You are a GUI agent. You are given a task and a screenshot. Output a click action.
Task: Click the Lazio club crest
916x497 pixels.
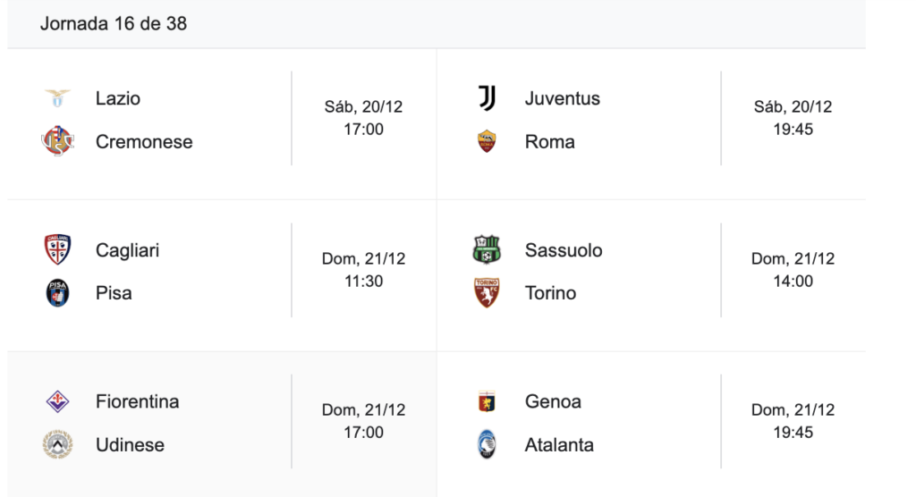(57, 98)
